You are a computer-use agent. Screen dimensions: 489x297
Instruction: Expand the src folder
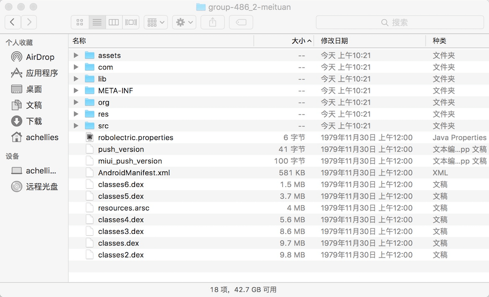point(76,126)
